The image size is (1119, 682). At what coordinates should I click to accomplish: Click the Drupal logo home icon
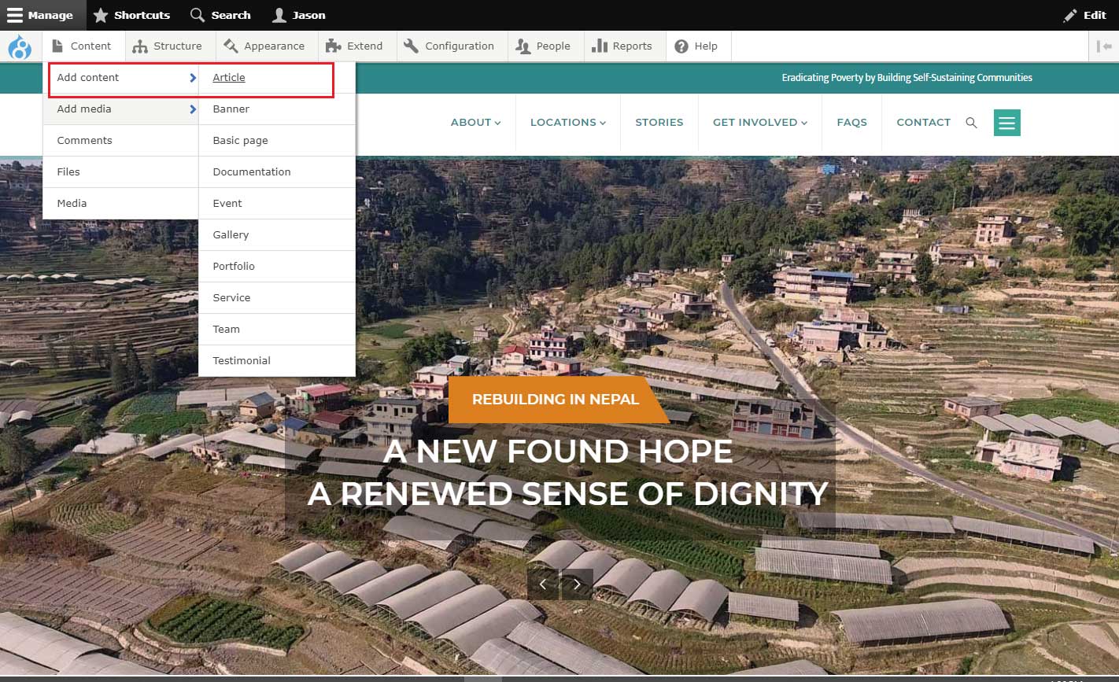(x=20, y=47)
